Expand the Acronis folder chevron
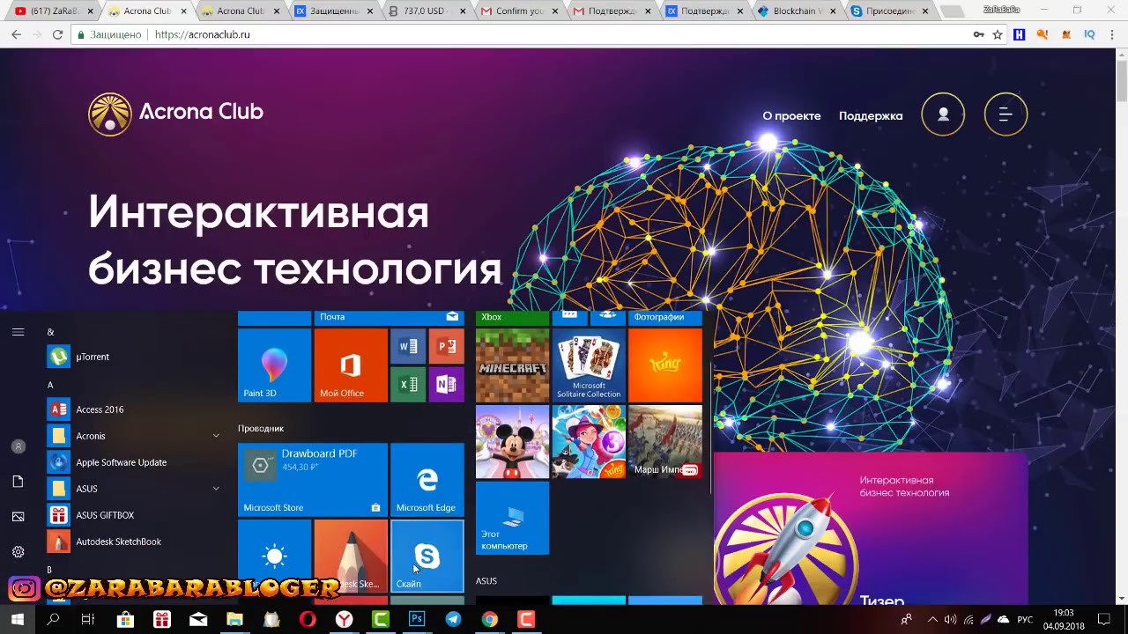The image size is (1128, 634). tap(216, 436)
